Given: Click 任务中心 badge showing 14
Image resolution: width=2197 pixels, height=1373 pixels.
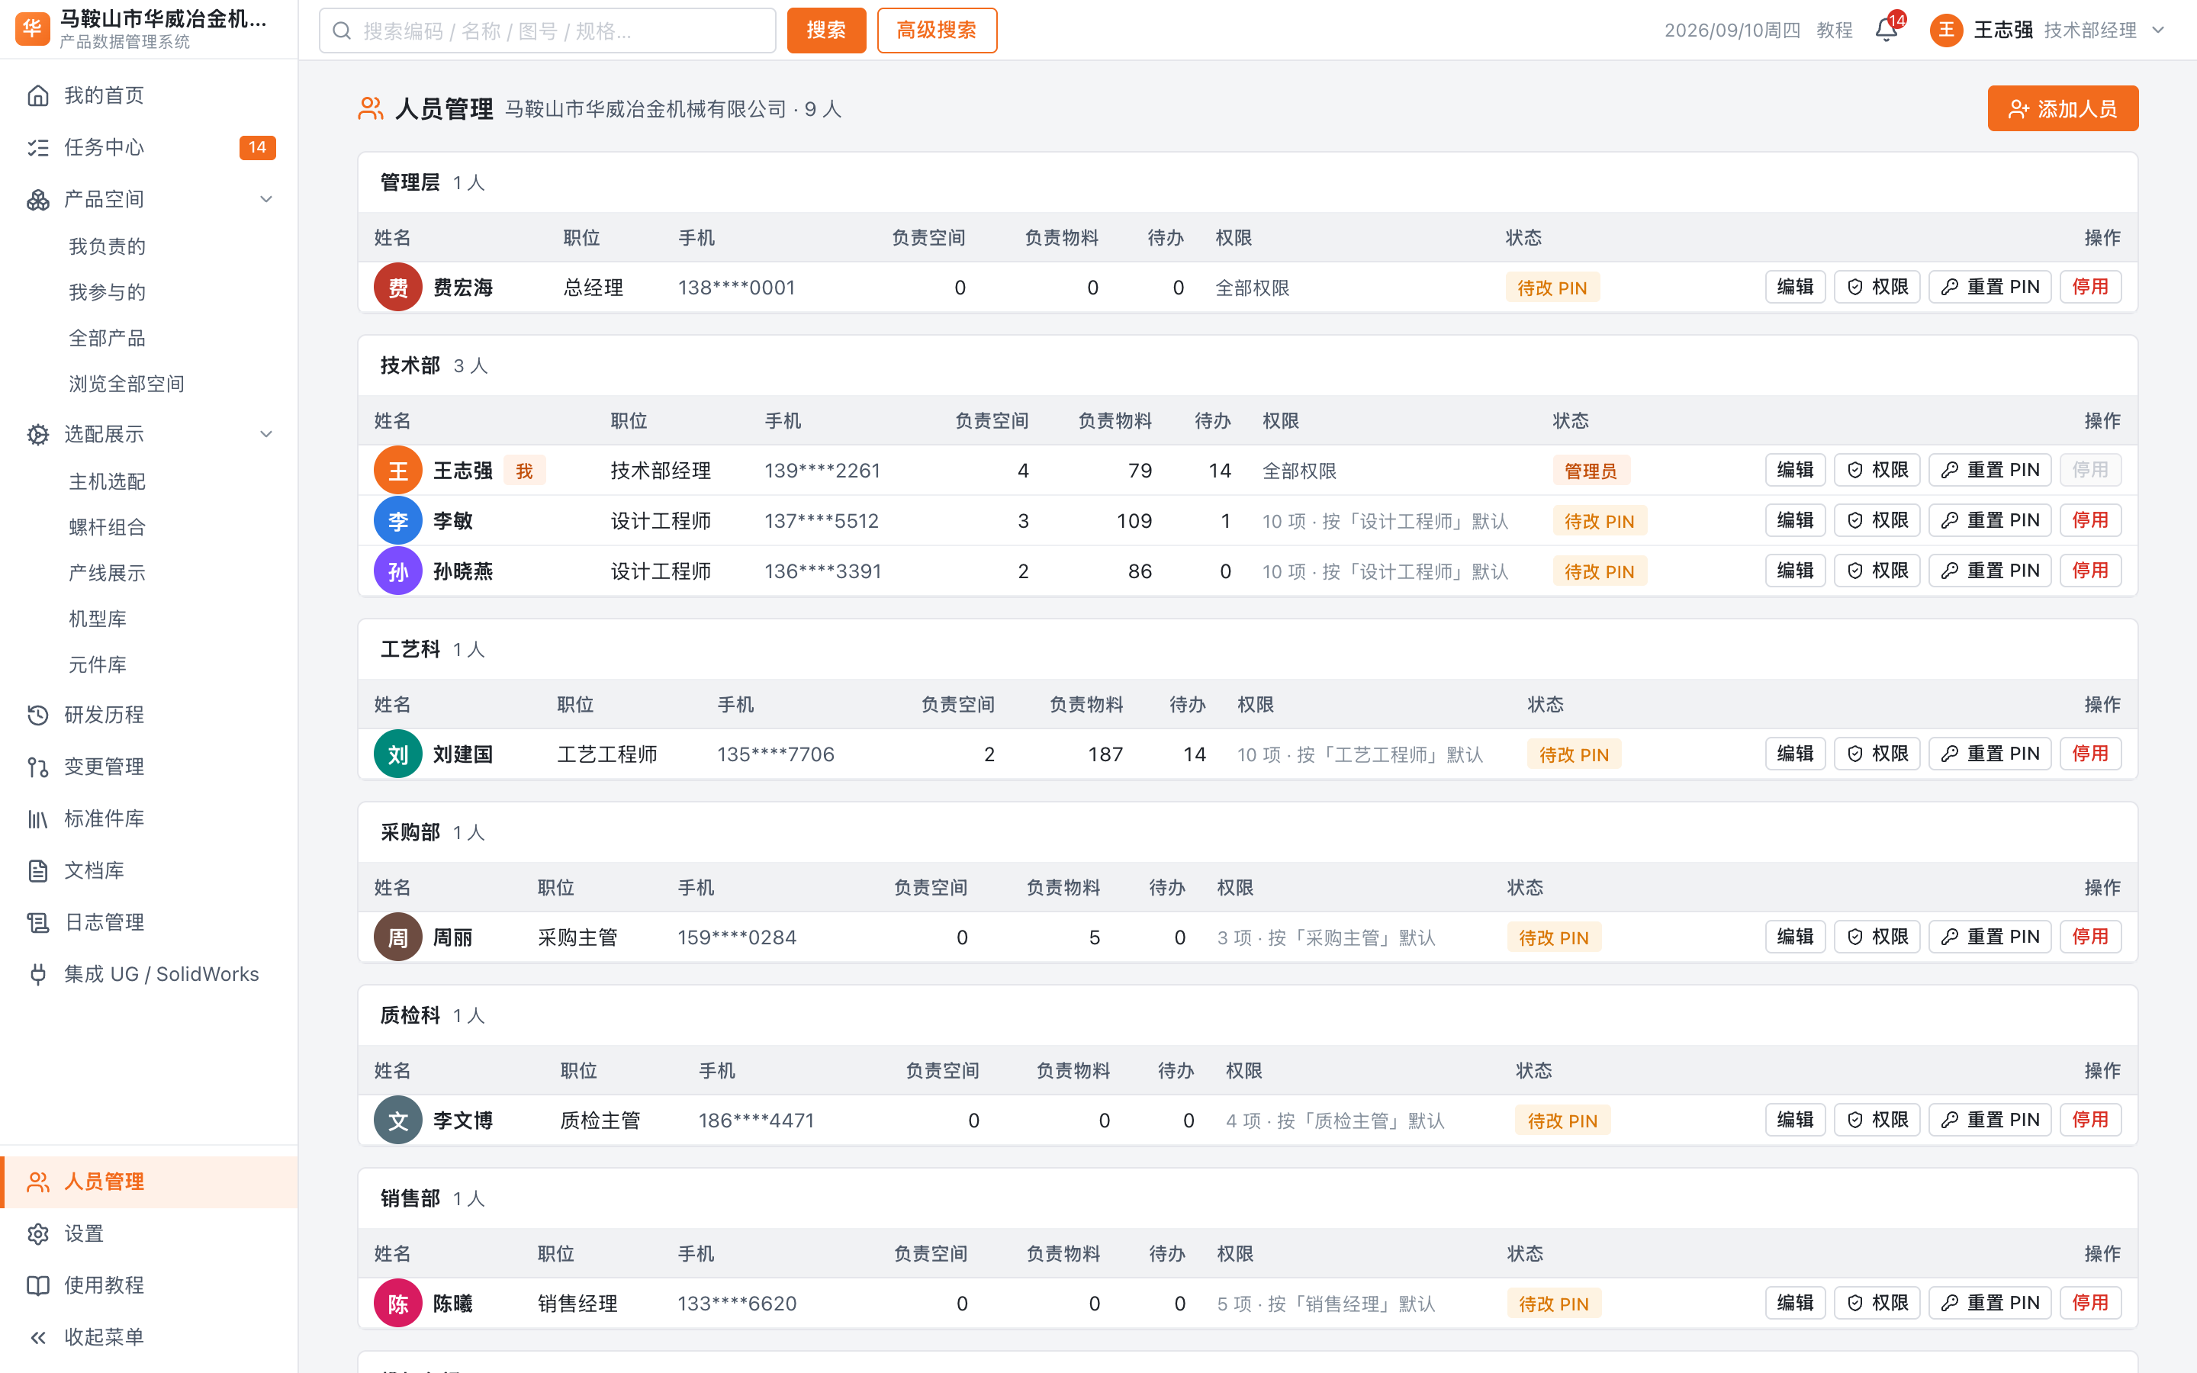Looking at the screenshot, I should [x=258, y=147].
